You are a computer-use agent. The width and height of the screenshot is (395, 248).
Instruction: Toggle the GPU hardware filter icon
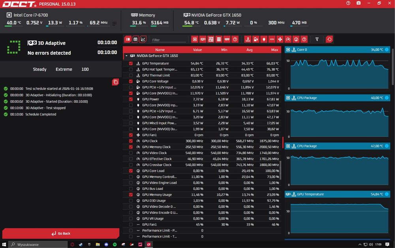(203, 39)
